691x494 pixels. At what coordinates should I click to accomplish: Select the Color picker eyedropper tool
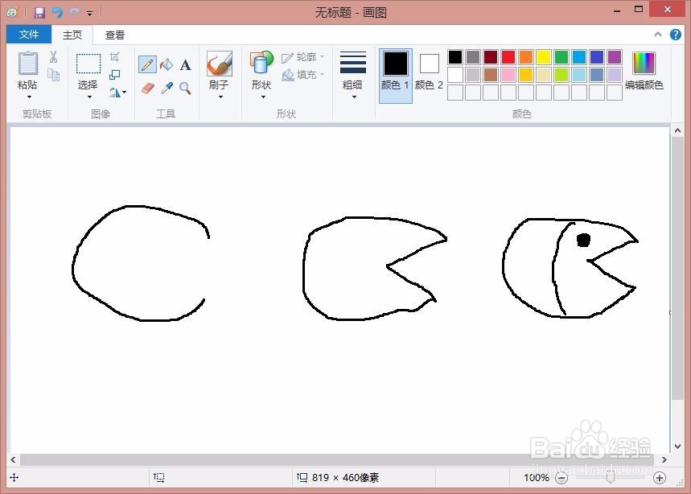[167, 89]
